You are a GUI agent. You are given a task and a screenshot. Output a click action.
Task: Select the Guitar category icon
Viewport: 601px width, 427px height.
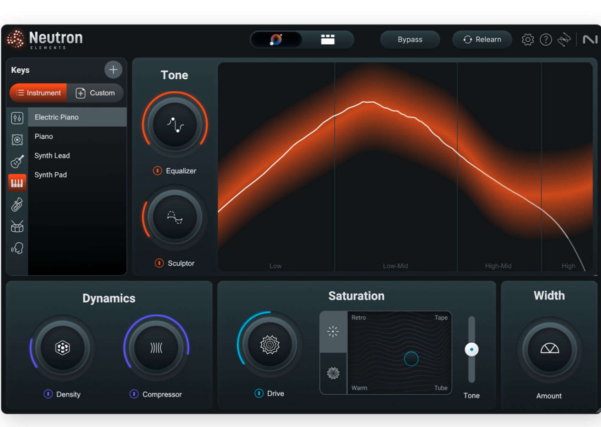click(17, 161)
